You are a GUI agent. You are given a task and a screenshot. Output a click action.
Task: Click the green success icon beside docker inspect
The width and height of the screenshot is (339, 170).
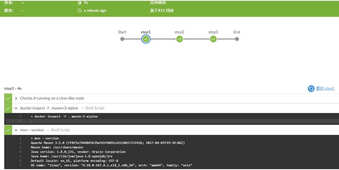tap(8, 108)
